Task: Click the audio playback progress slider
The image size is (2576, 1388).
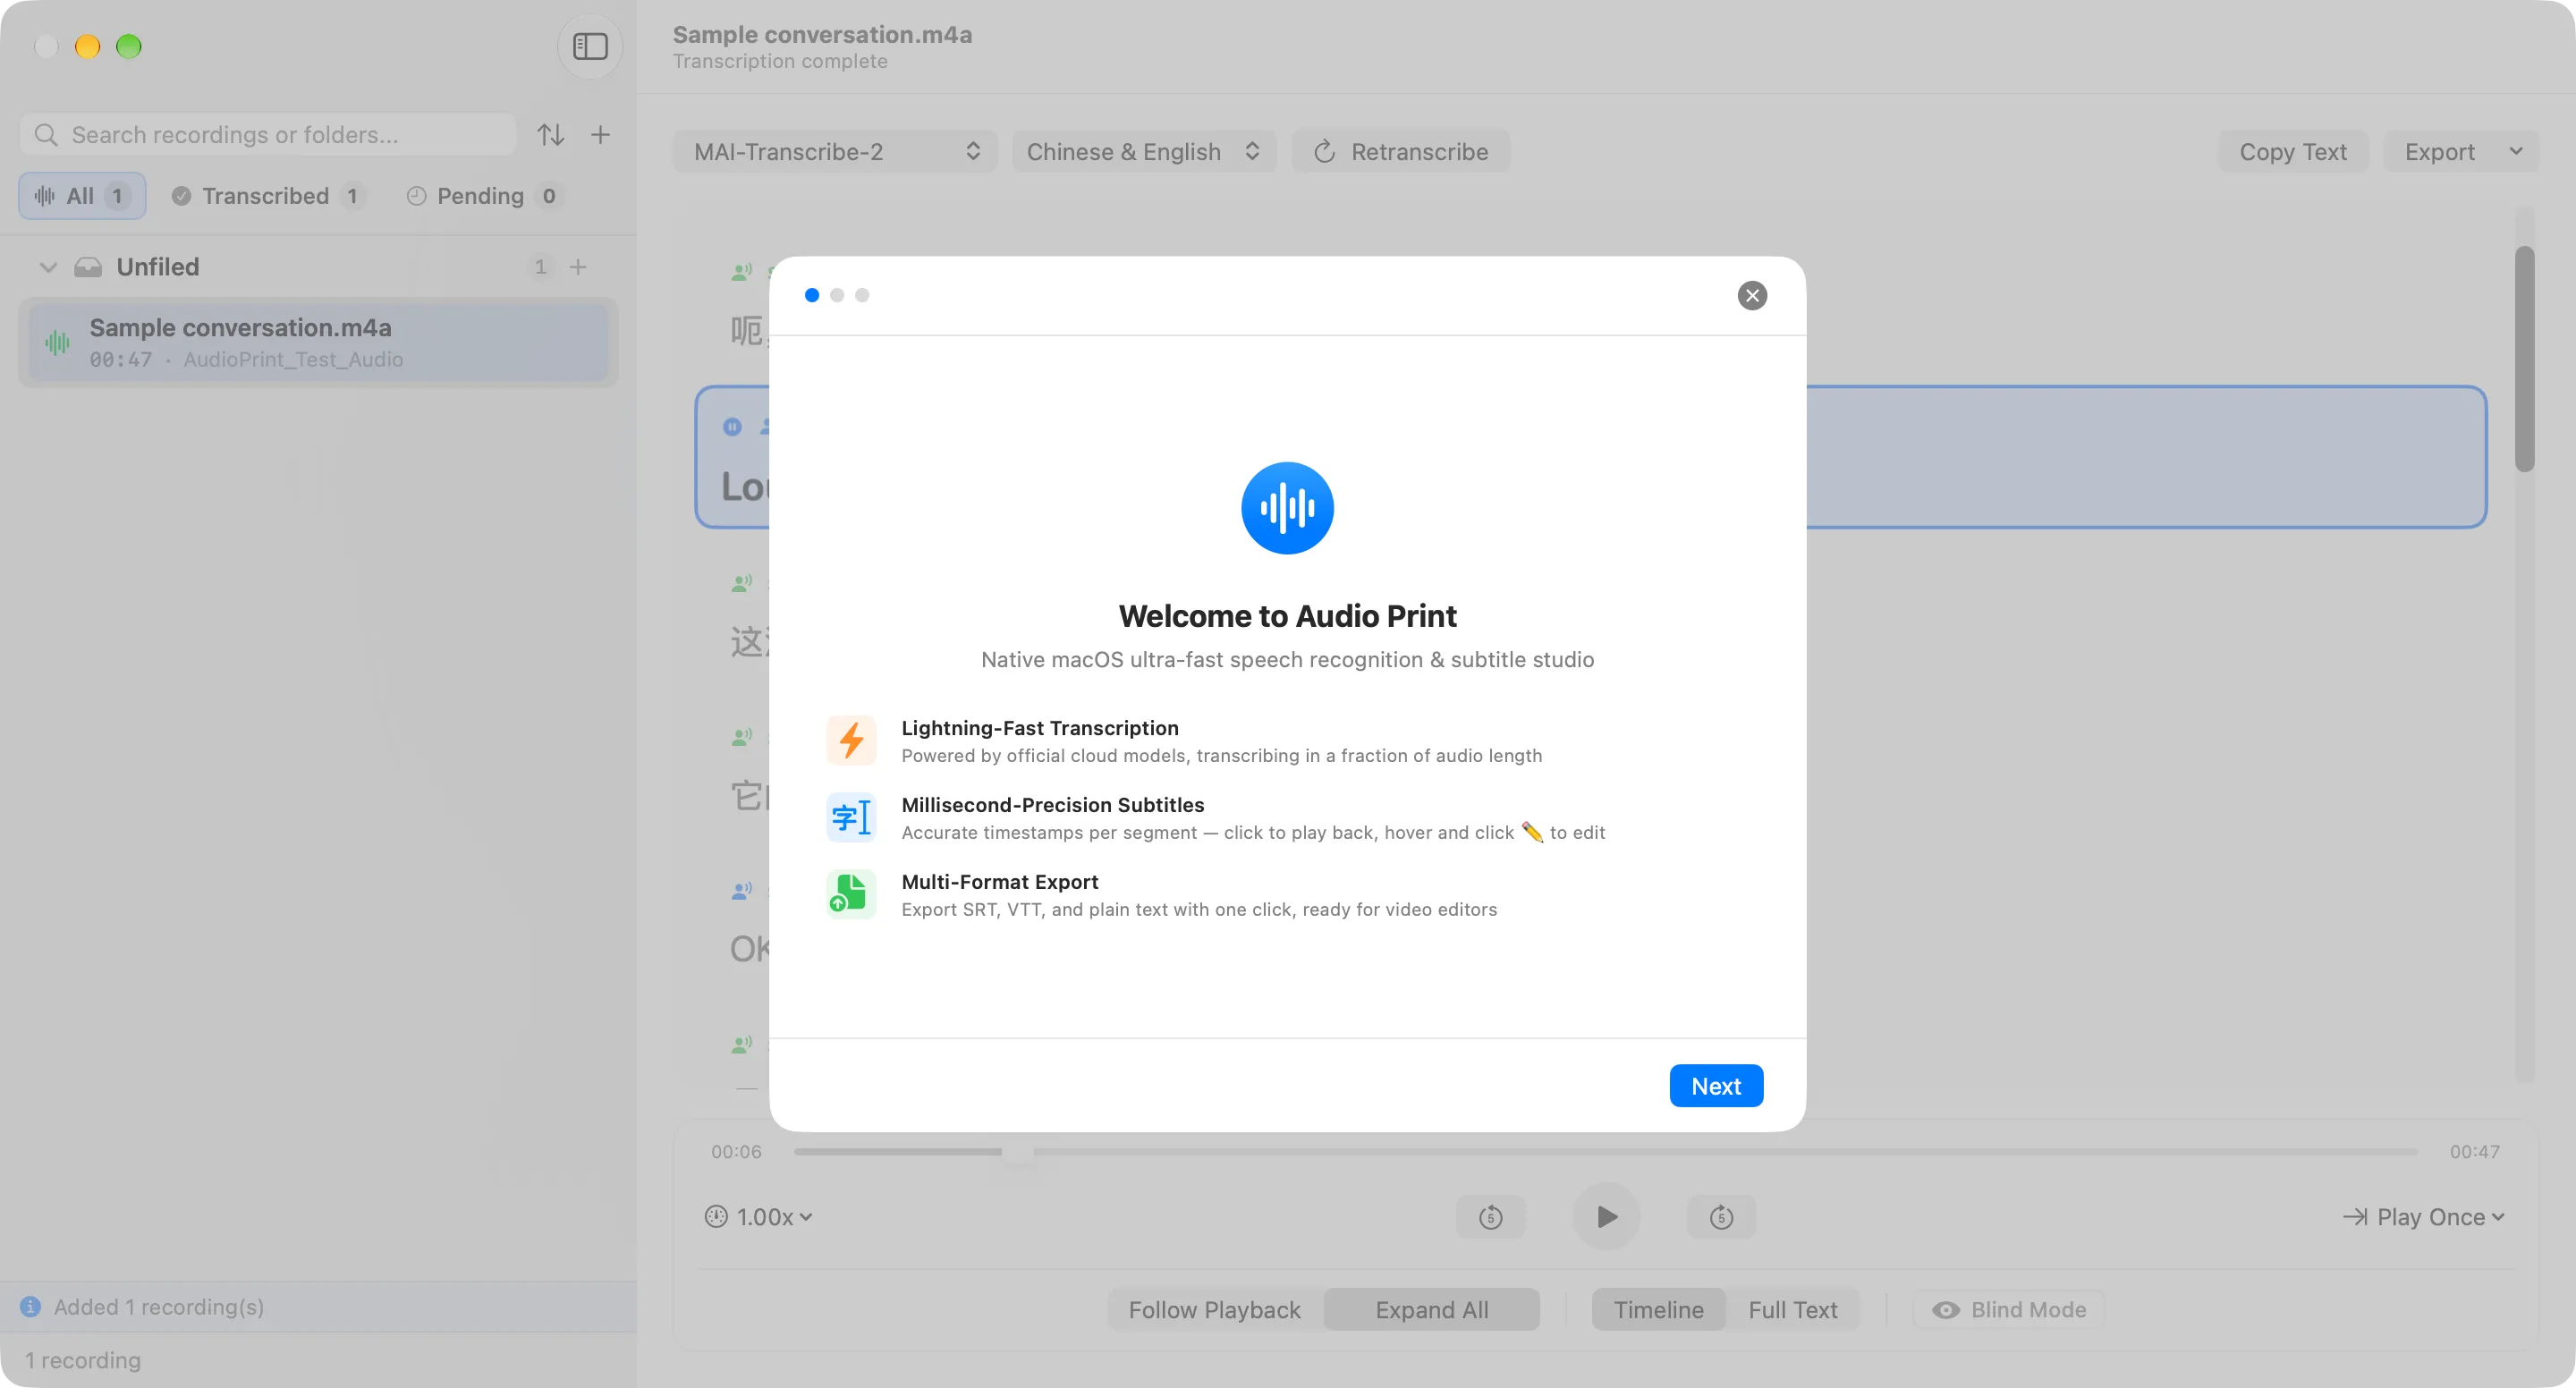Action: [1605, 1152]
